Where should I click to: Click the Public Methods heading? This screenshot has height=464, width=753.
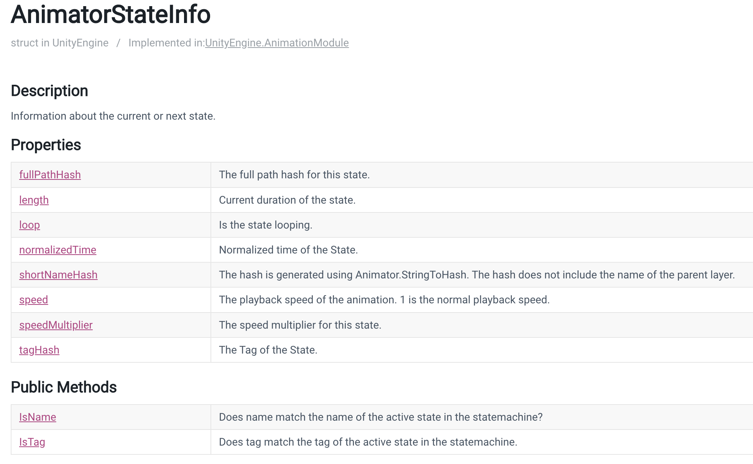pos(64,387)
